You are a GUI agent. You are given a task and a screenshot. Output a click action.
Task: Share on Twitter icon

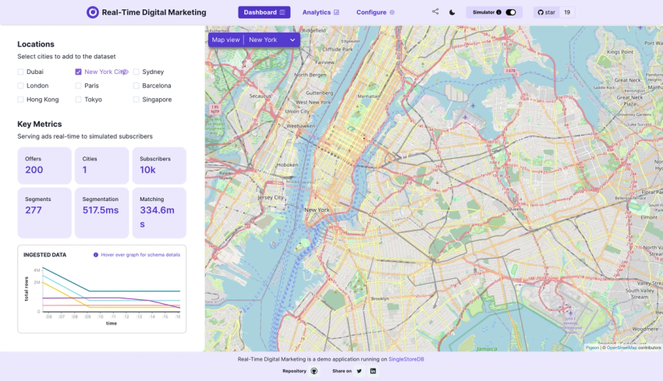pos(359,371)
